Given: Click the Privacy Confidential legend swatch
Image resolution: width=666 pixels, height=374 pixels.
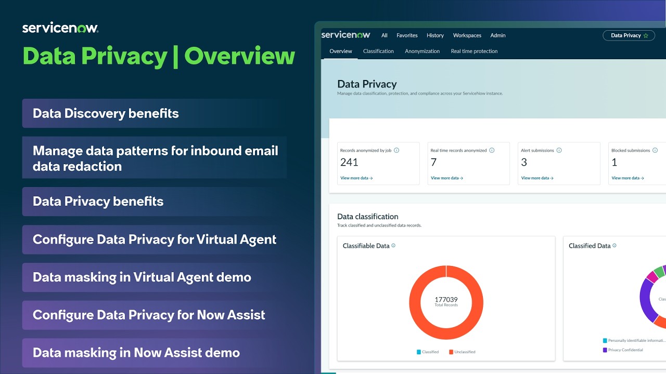Looking at the screenshot, I should pos(605,350).
